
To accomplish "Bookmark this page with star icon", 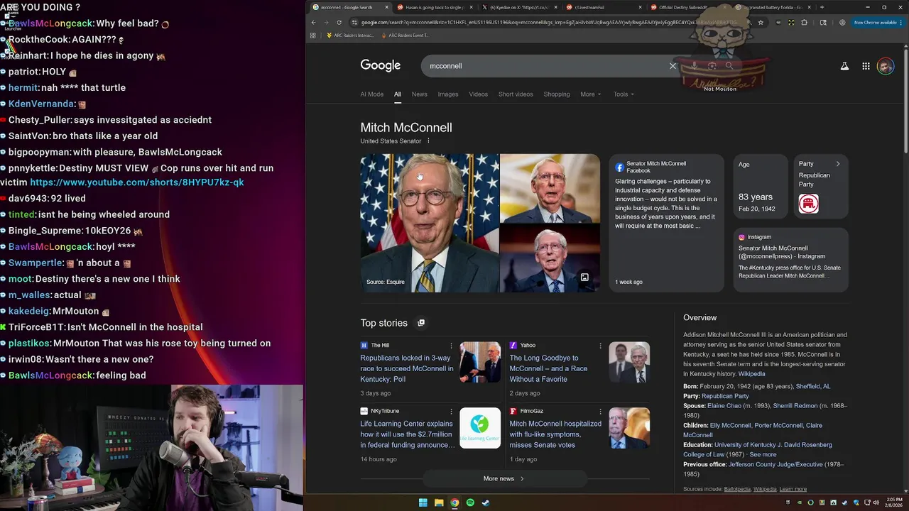I will pos(761,22).
